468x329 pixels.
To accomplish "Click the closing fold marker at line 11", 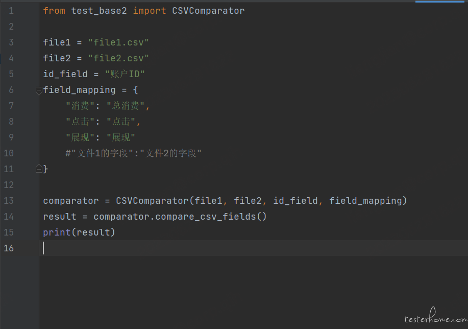I will point(39,169).
